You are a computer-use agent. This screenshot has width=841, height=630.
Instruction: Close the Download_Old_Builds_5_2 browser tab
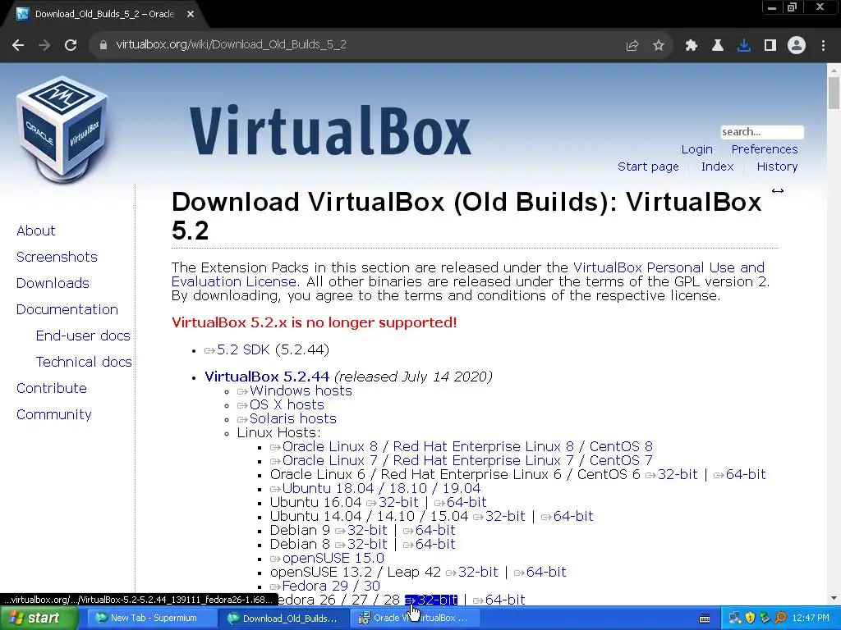(x=191, y=14)
